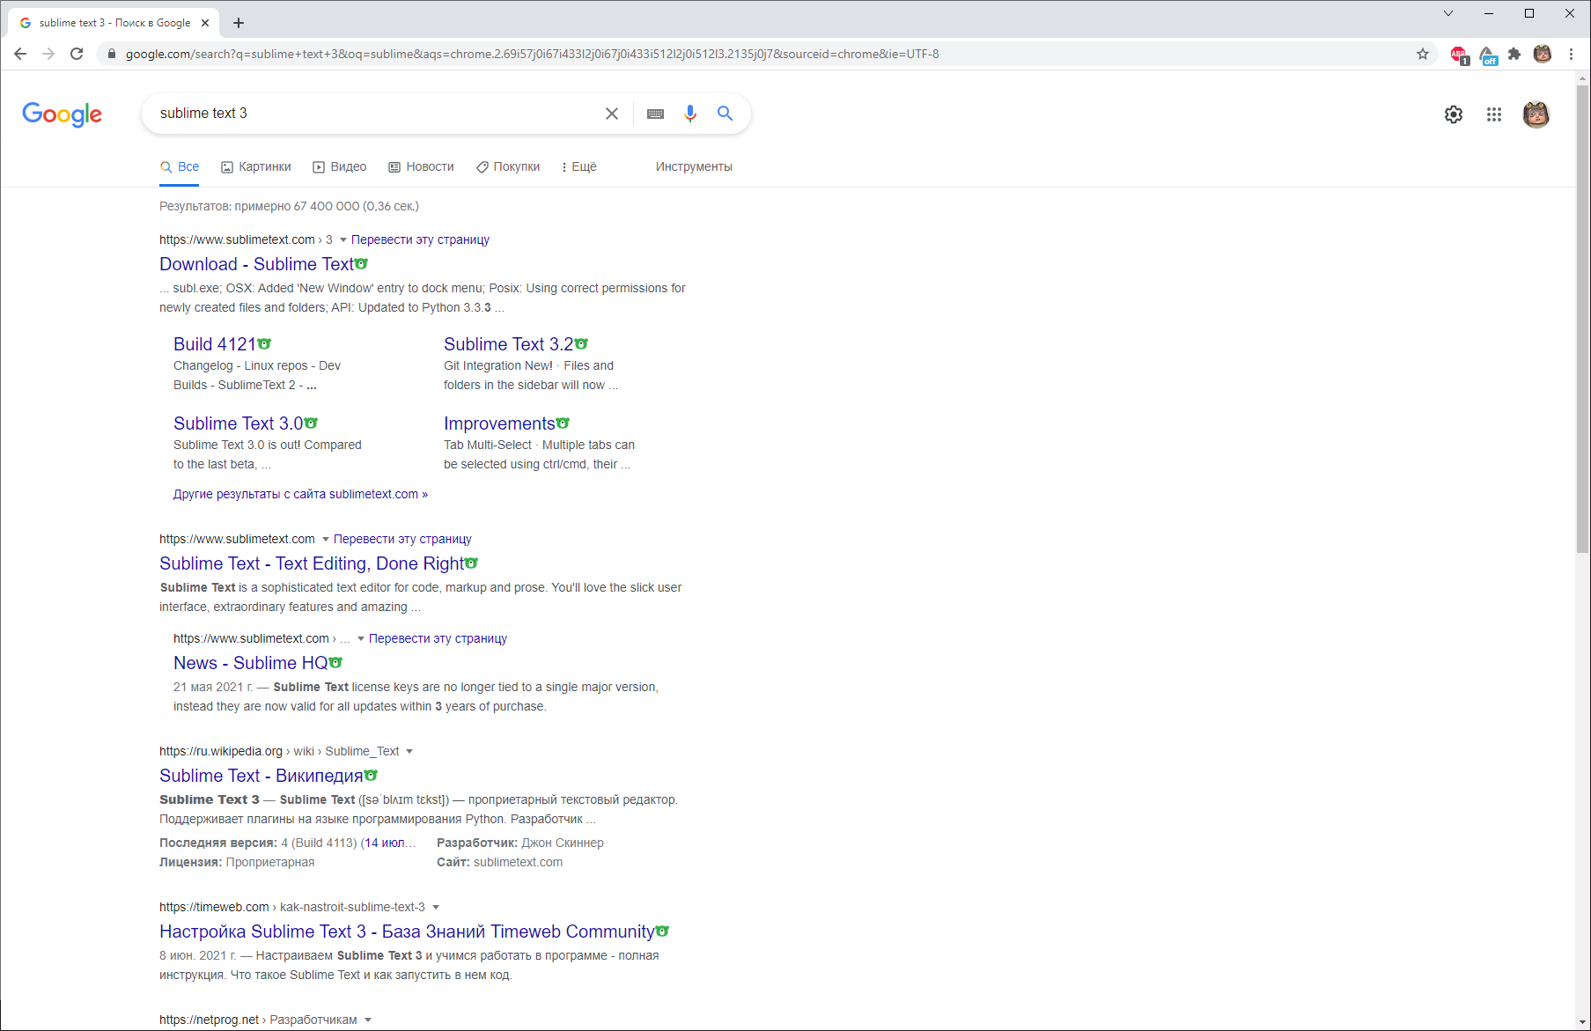Expand options arrow for sublimetext.com › 3 result
This screenshot has width=1591, height=1031.
[343, 239]
